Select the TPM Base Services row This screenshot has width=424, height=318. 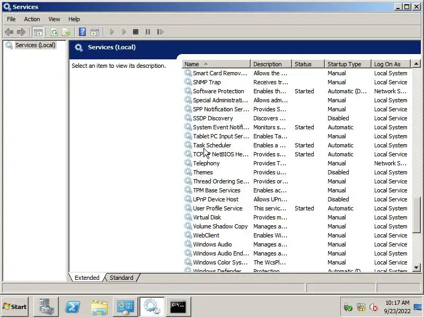tap(296, 190)
